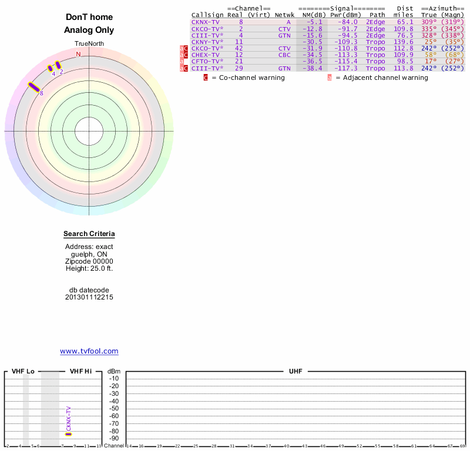The image size is (470, 451).
Task: Click the red N north marker on the radar
Action: (x=78, y=54)
